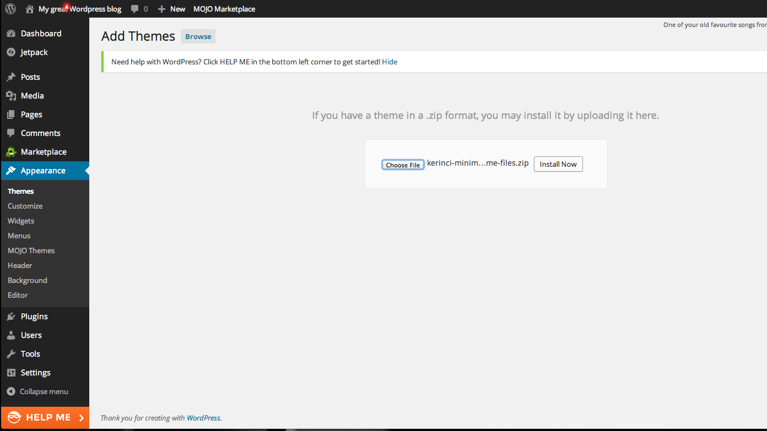
Task: Click the home icon beside the site name
Action: pyautogui.click(x=30, y=9)
